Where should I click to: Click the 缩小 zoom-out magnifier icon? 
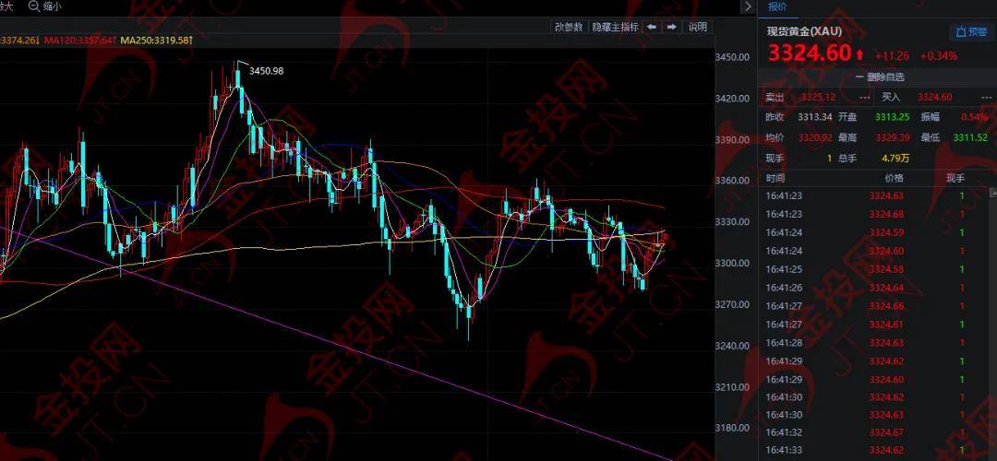[x=34, y=6]
